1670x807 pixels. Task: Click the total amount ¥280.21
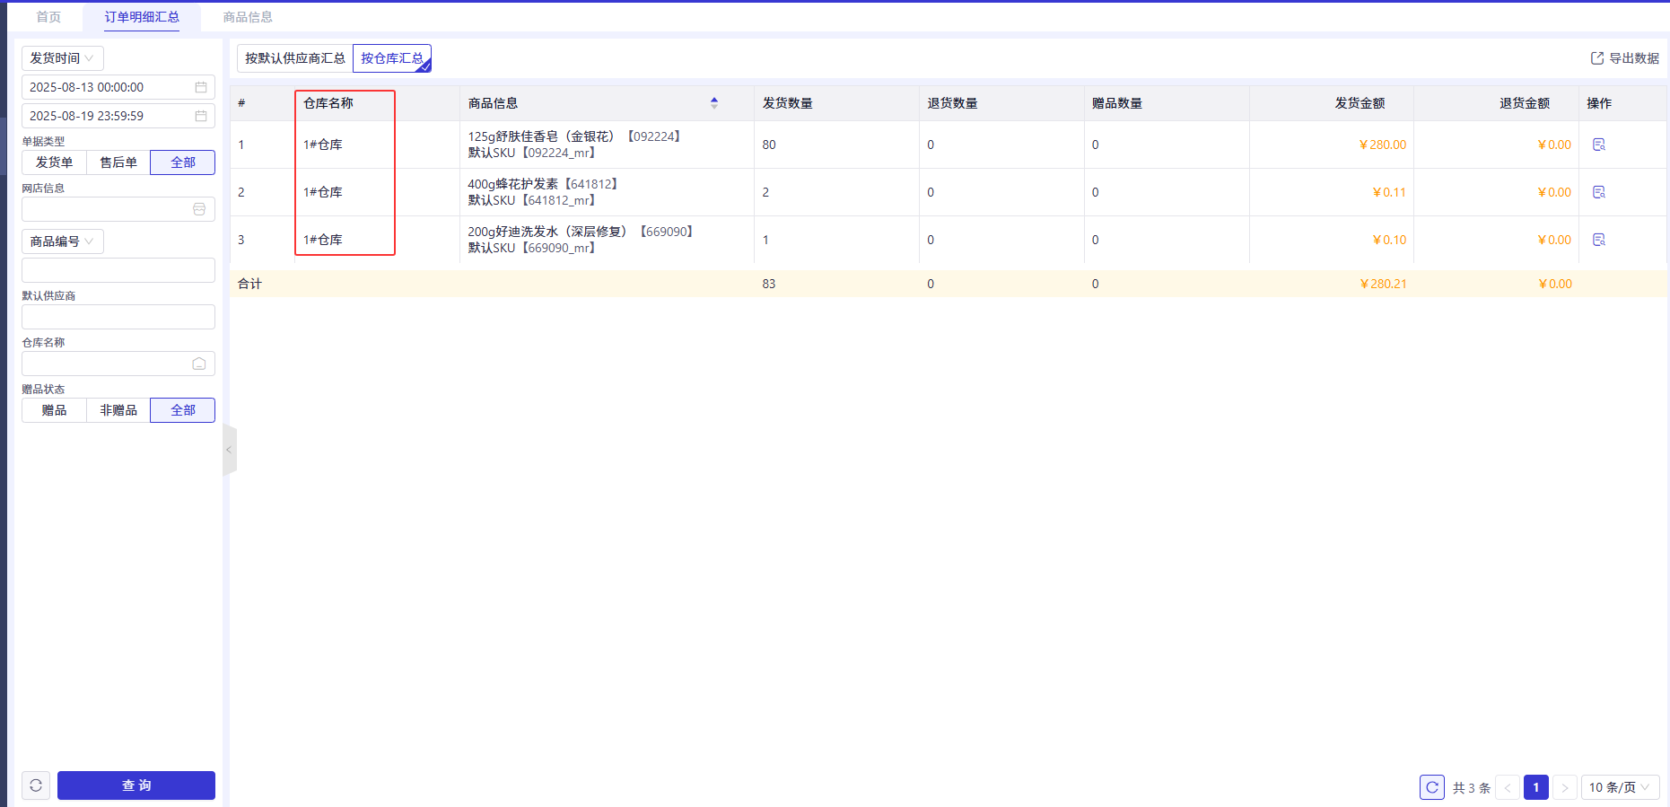tap(1383, 284)
